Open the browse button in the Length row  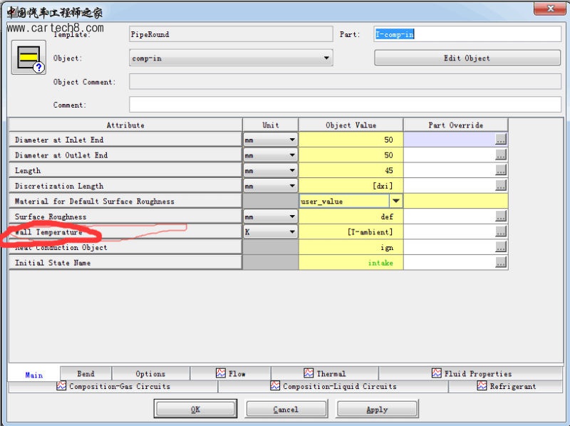(501, 170)
